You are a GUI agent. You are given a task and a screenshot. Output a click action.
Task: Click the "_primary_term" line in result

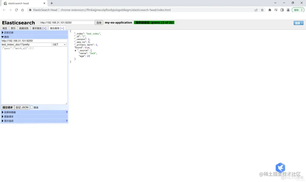(x=86, y=45)
